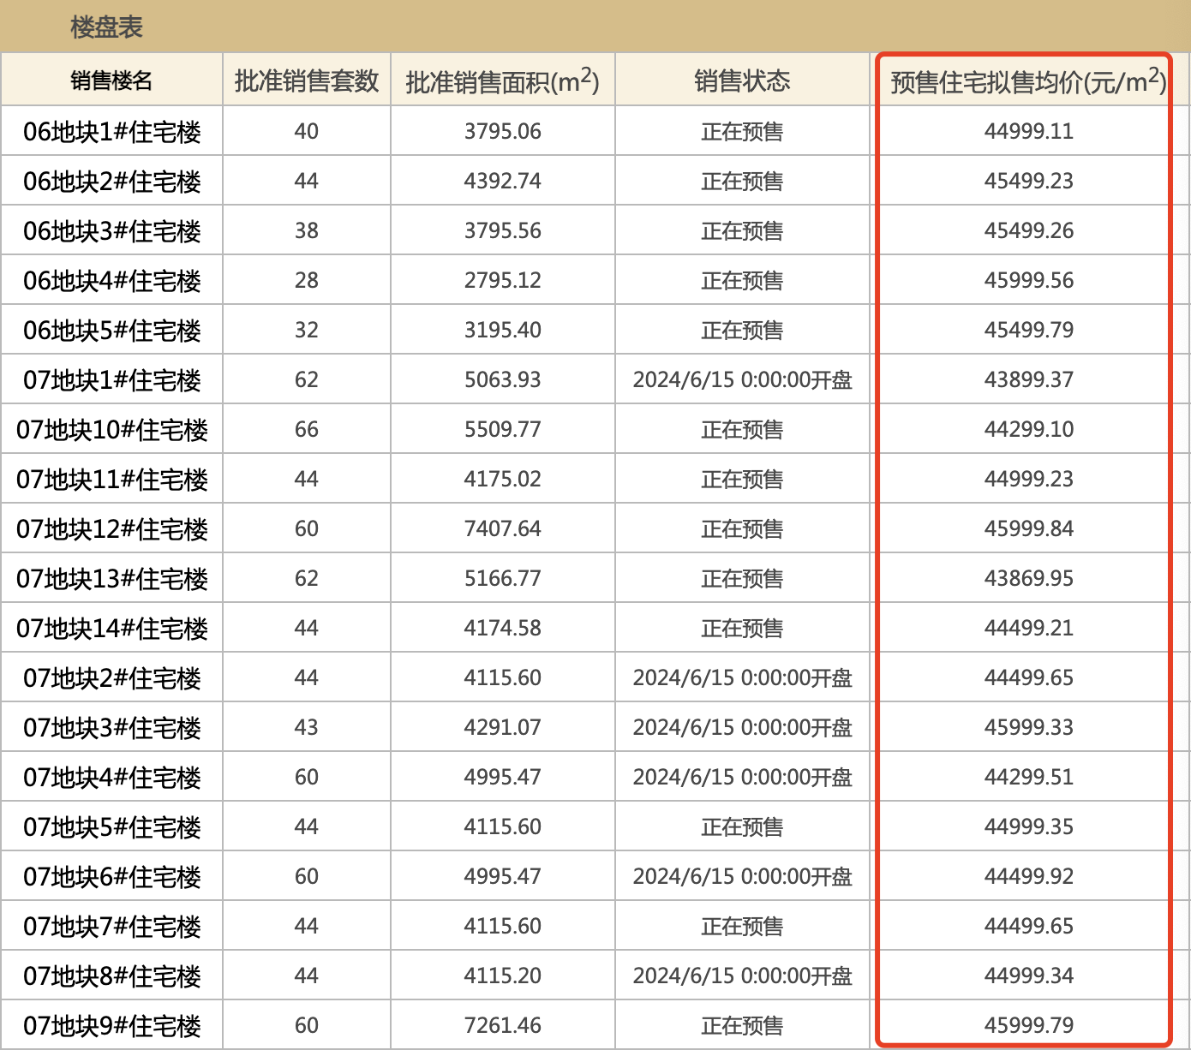This screenshot has height=1050, width=1191.
Task: Select 07地块5#住宅楼 building name
Action: coord(112,826)
